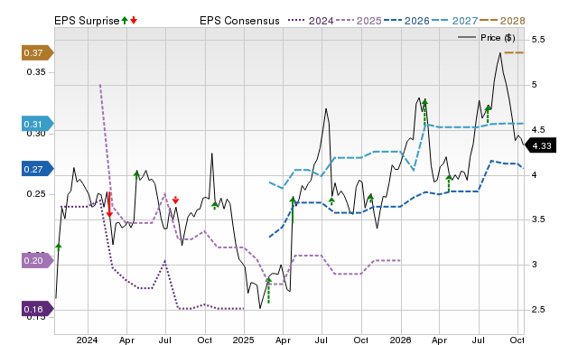This screenshot has width=578, height=345.
Task: Select the 2026 legend entry
Action: coord(406,21)
